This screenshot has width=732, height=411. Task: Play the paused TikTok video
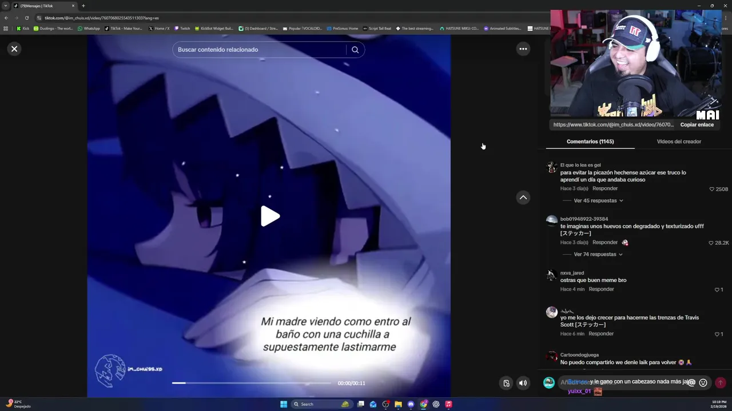(x=270, y=216)
